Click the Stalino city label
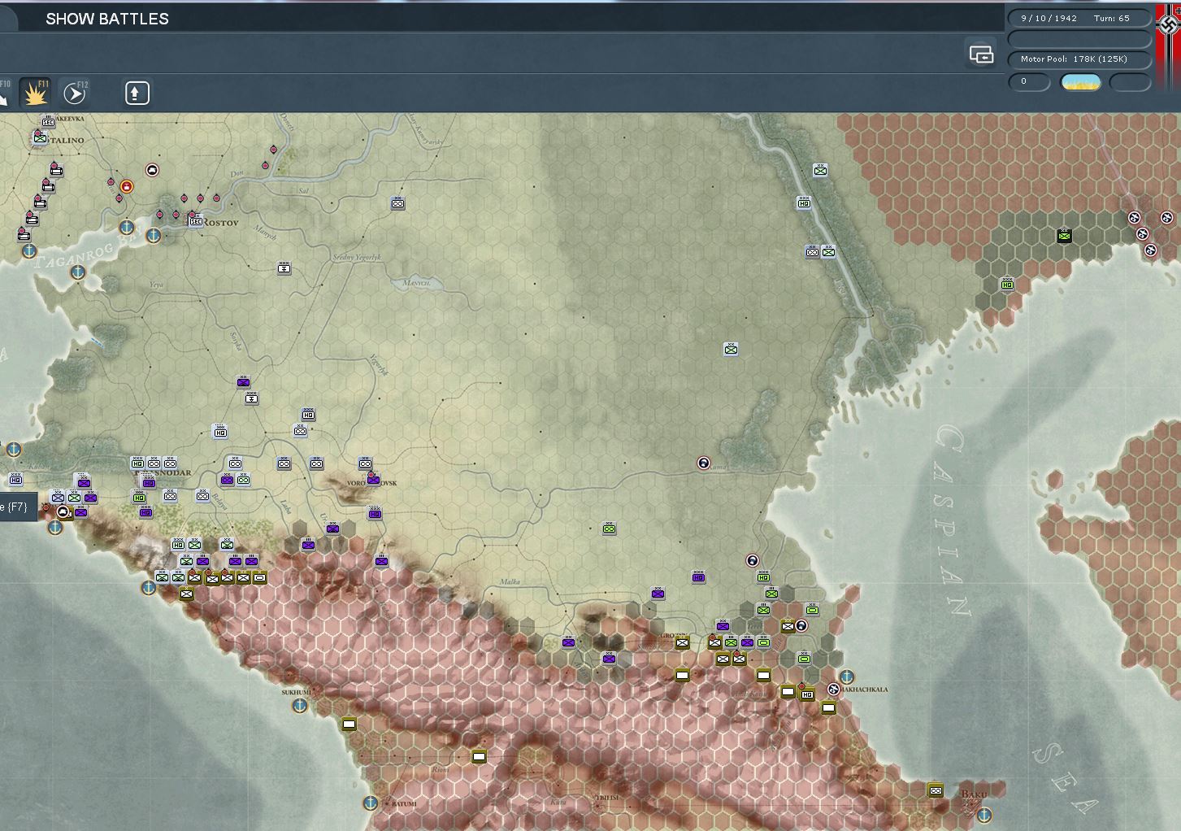Screen dimensions: 1181x831 tap(67, 140)
